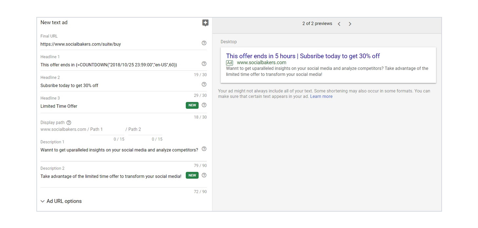Open help icon for Headline 3
Screen dimensions: 478x228
[204, 105]
